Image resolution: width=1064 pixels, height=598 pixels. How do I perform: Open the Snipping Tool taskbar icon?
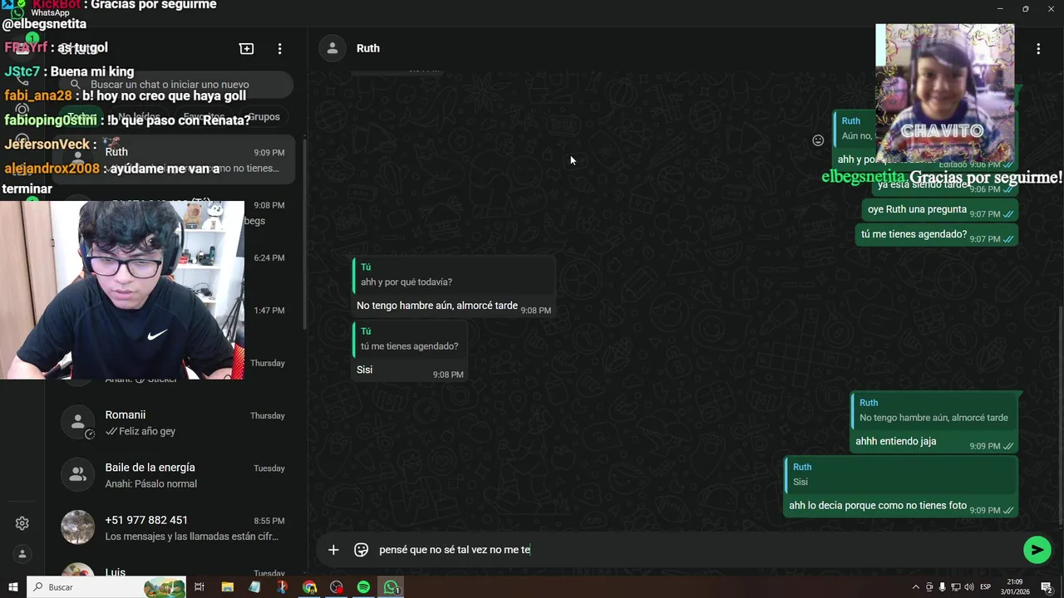click(x=282, y=587)
